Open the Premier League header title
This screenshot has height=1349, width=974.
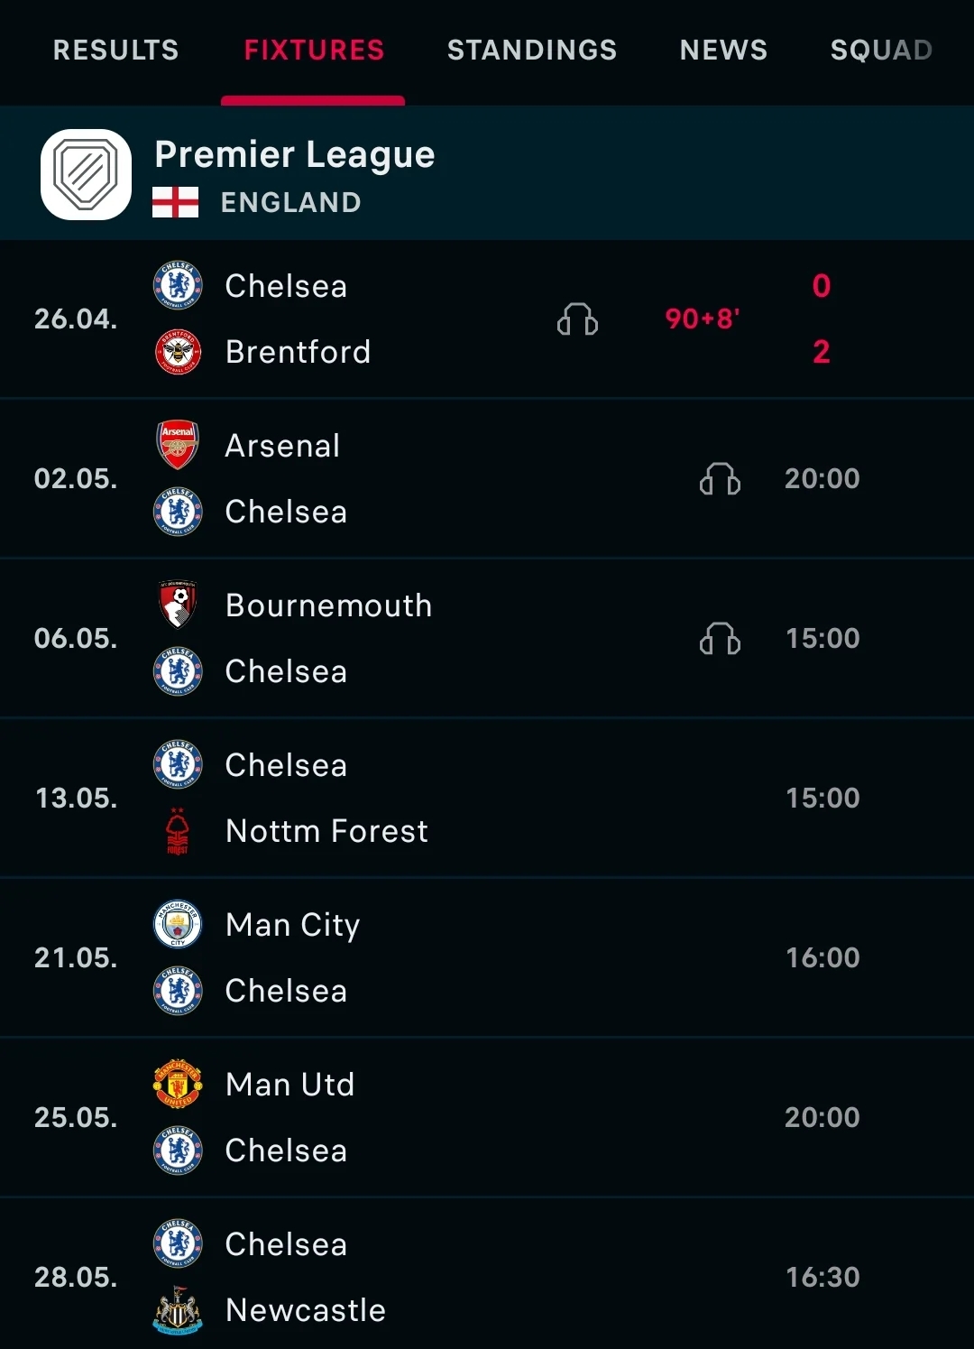295,154
